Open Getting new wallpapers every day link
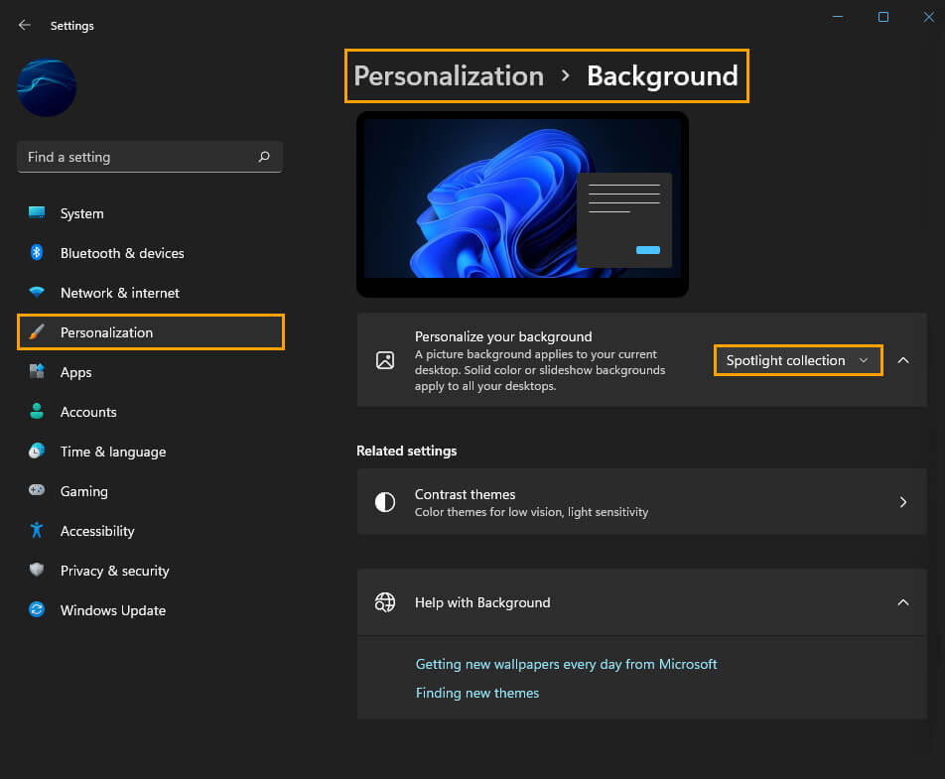Image resolution: width=945 pixels, height=779 pixels. (x=566, y=664)
